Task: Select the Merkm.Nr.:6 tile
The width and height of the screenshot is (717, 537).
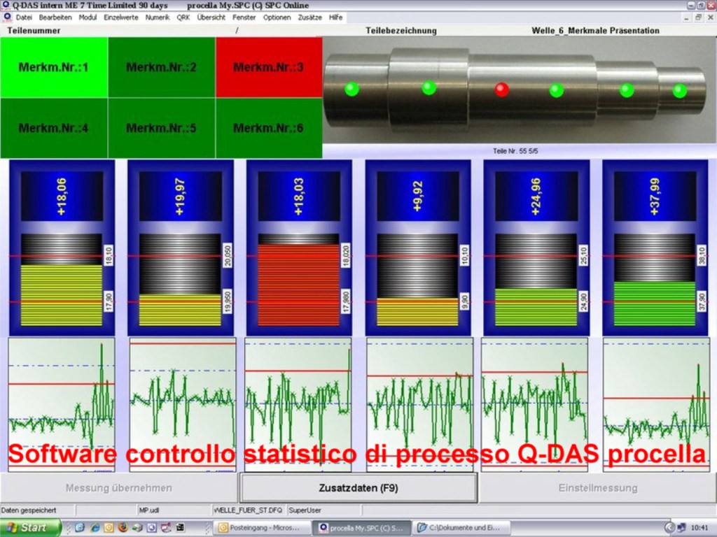Action: point(269,129)
